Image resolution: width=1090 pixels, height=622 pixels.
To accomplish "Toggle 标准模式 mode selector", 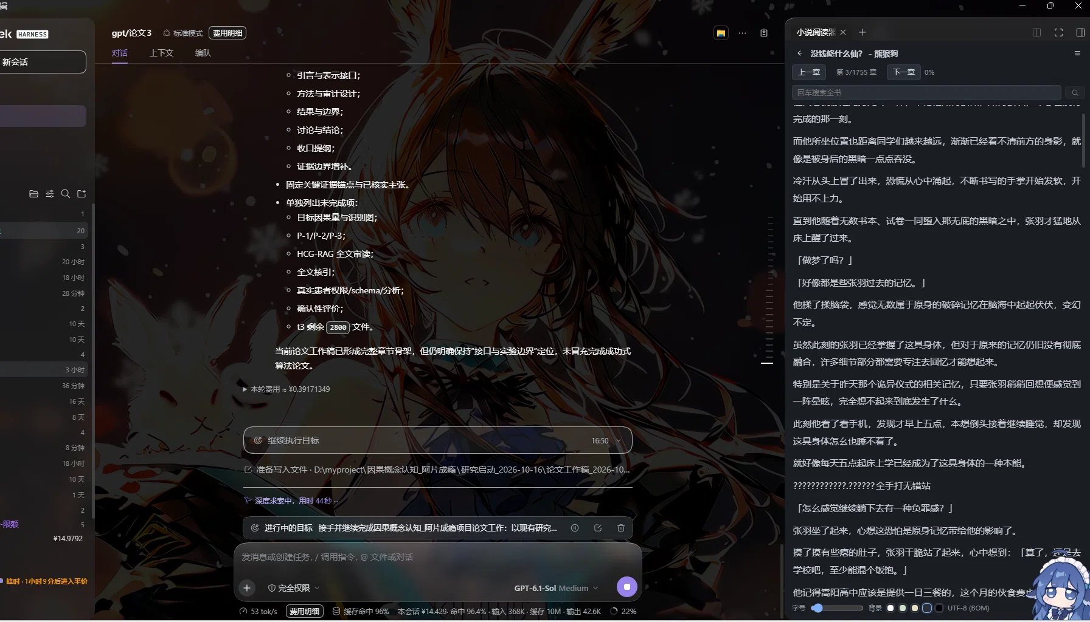I will [182, 33].
